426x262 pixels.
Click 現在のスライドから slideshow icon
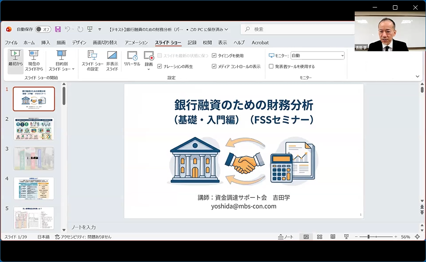point(34,60)
